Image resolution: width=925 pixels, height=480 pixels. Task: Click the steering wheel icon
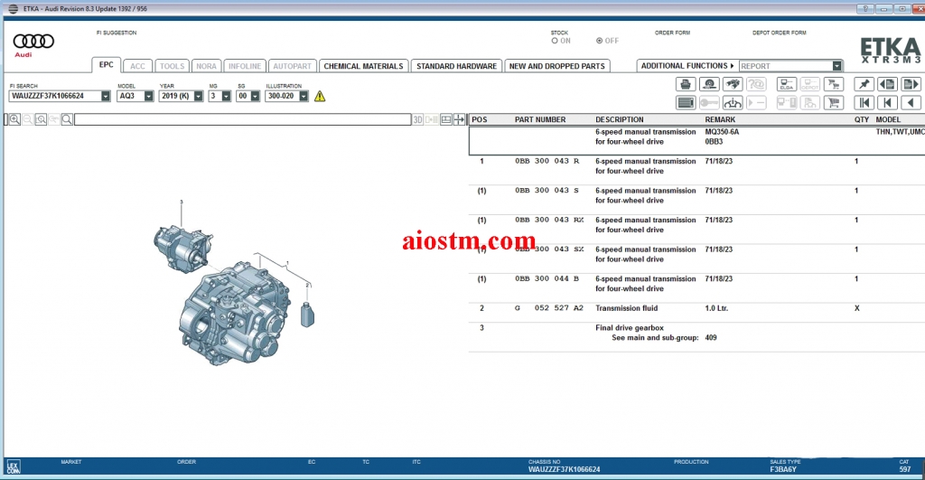[x=733, y=103]
